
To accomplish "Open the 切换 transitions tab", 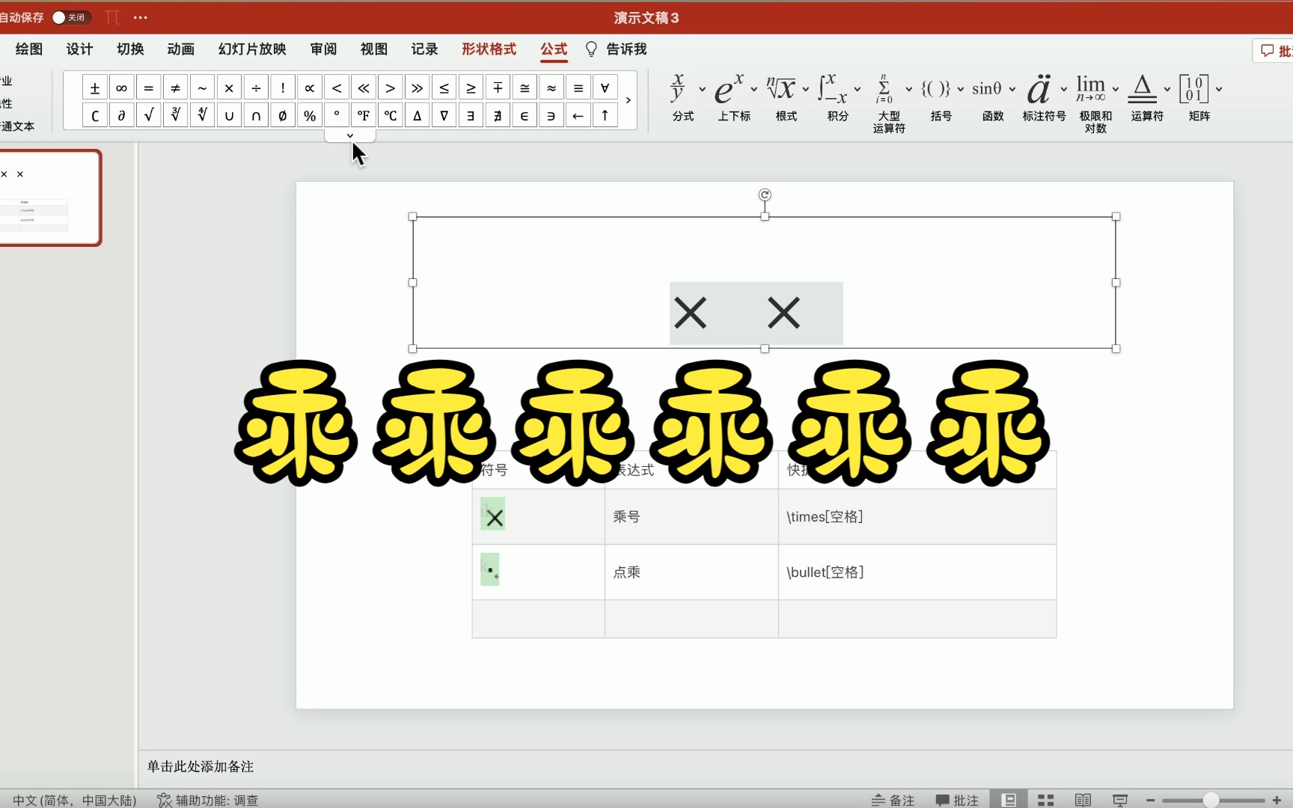I will click(130, 49).
